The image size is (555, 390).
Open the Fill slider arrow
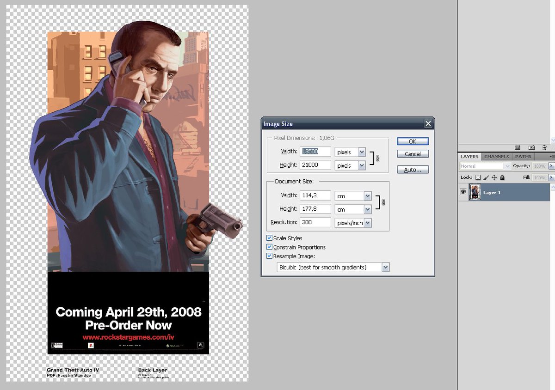[x=551, y=177]
